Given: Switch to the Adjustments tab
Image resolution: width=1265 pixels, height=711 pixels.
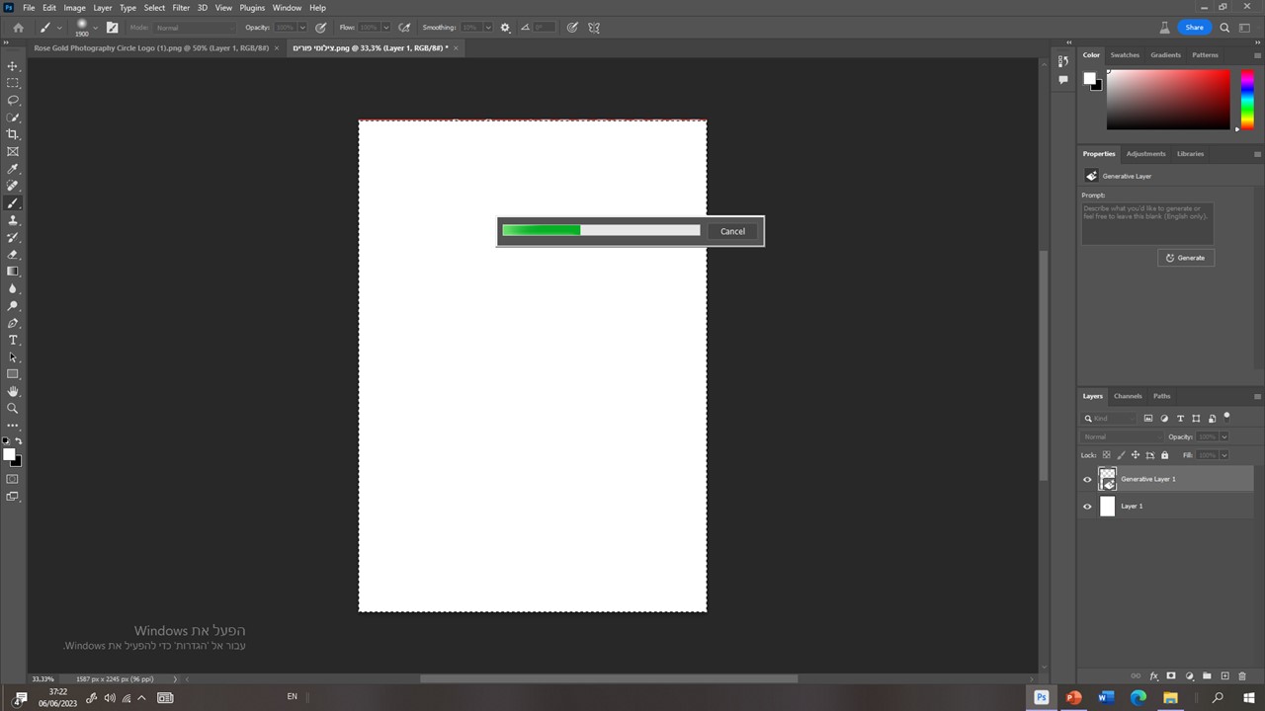Looking at the screenshot, I should tap(1145, 154).
